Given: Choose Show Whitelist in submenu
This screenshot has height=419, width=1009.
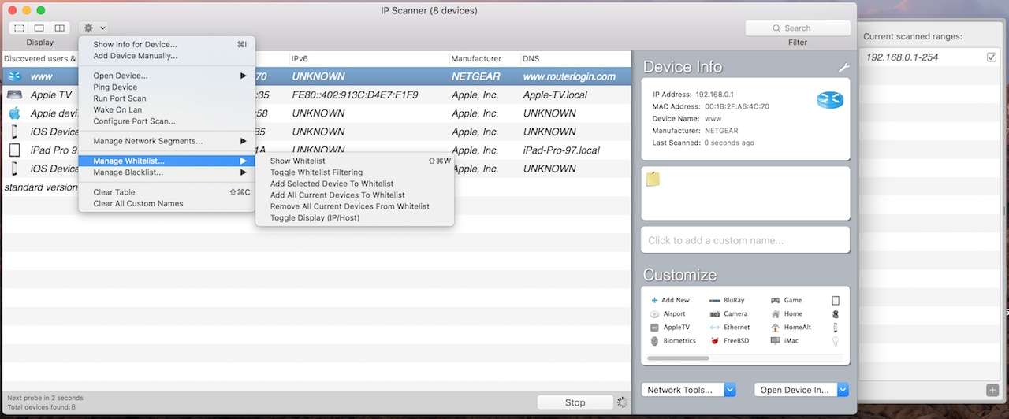Looking at the screenshot, I should (355, 161).
